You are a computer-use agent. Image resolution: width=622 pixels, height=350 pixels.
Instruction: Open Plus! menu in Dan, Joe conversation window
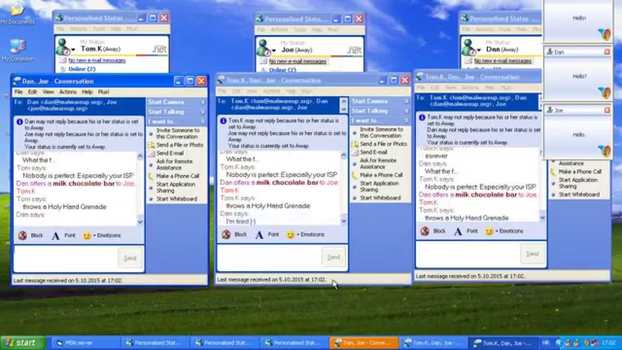pyautogui.click(x=104, y=92)
